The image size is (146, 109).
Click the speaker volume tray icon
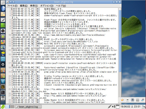(x=114, y=107)
